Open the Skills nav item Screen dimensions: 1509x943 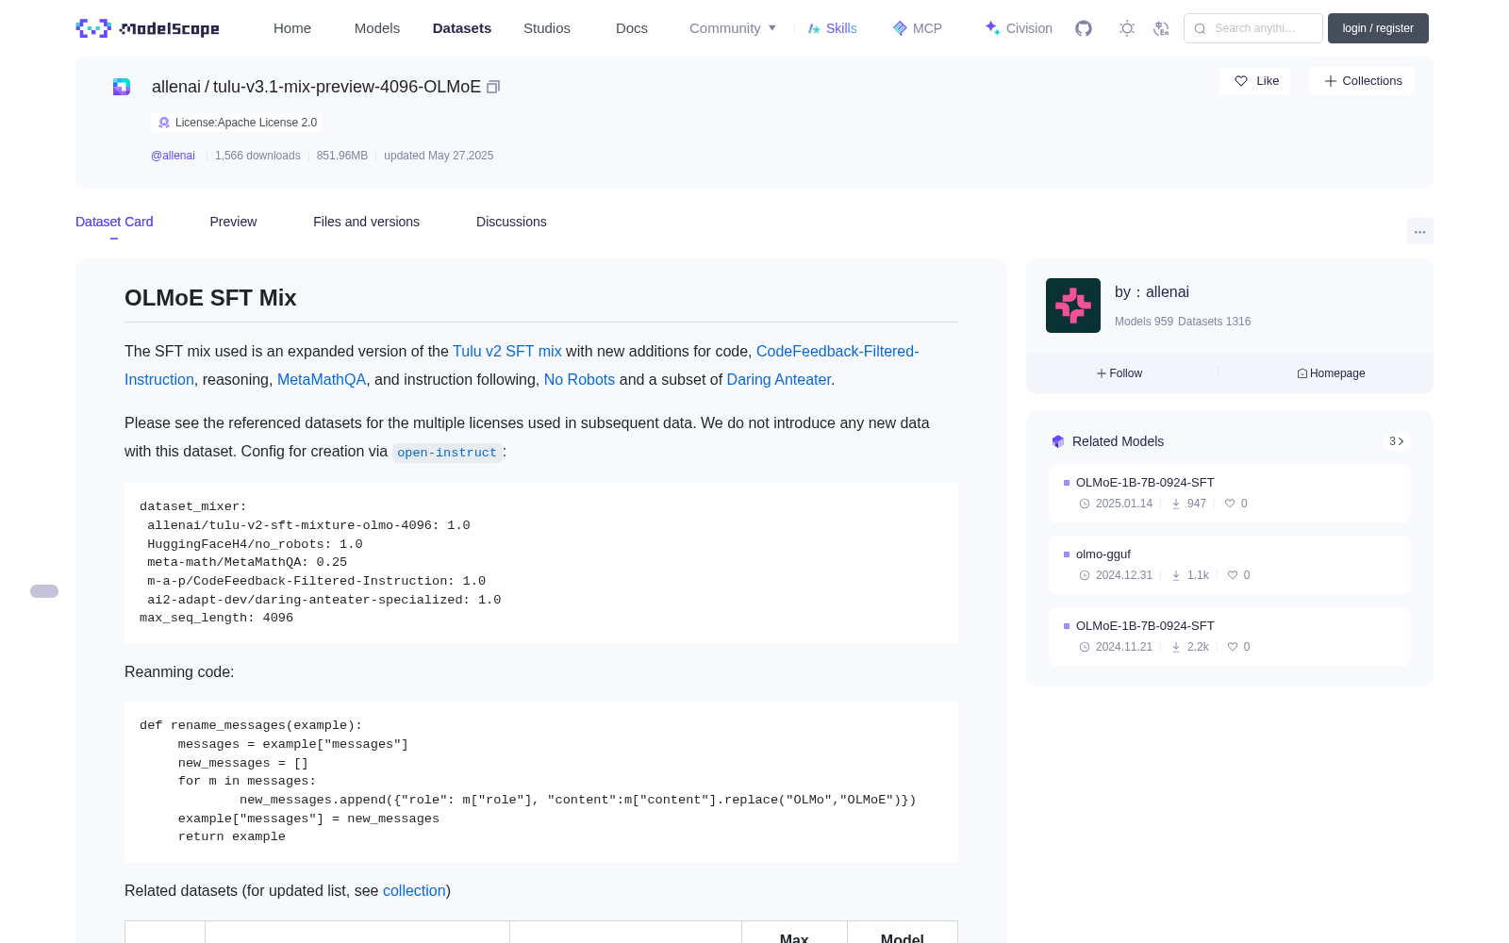click(832, 28)
